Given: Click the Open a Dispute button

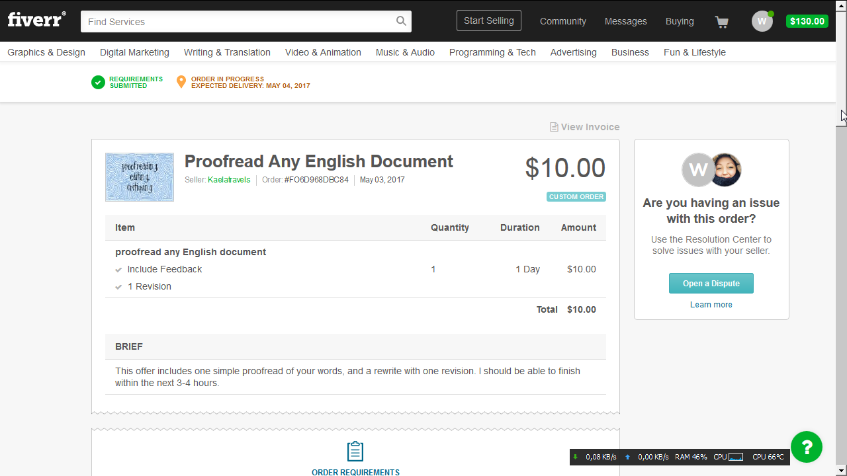Looking at the screenshot, I should [x=711, y=283].
